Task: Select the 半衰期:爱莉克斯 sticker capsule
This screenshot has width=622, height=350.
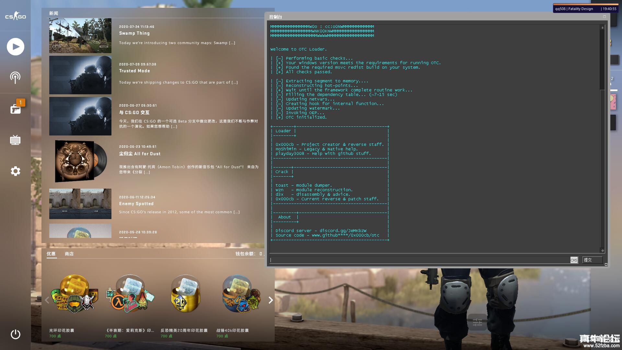Action: tap(130, 306)
